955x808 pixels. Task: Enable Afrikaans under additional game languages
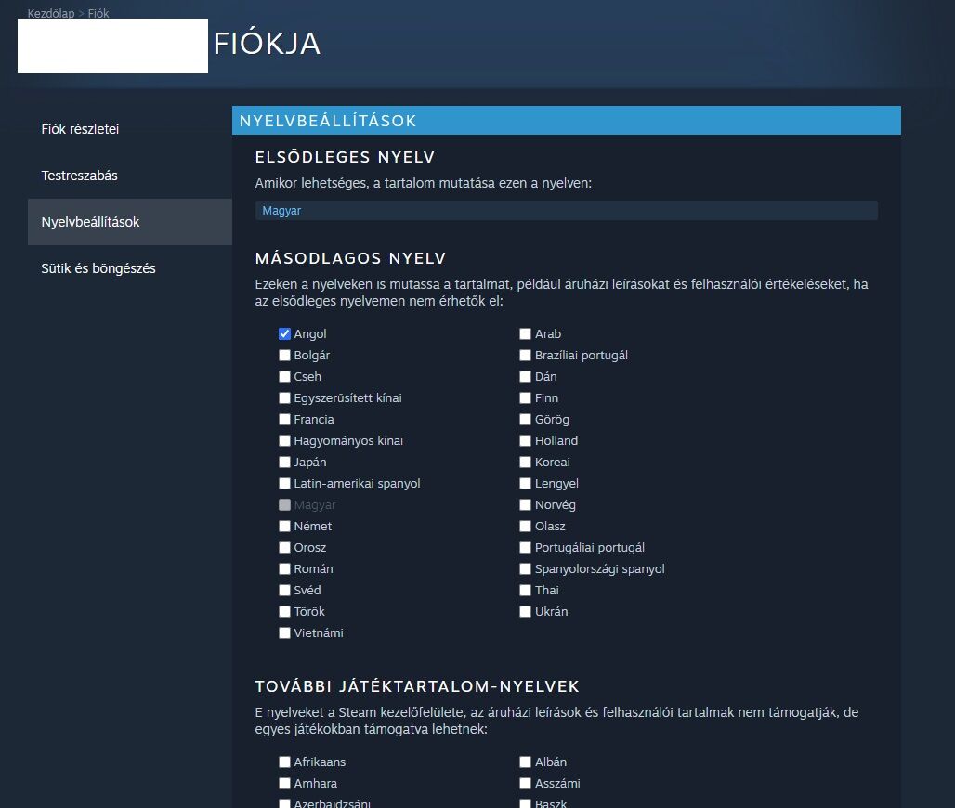pos(285,762)
